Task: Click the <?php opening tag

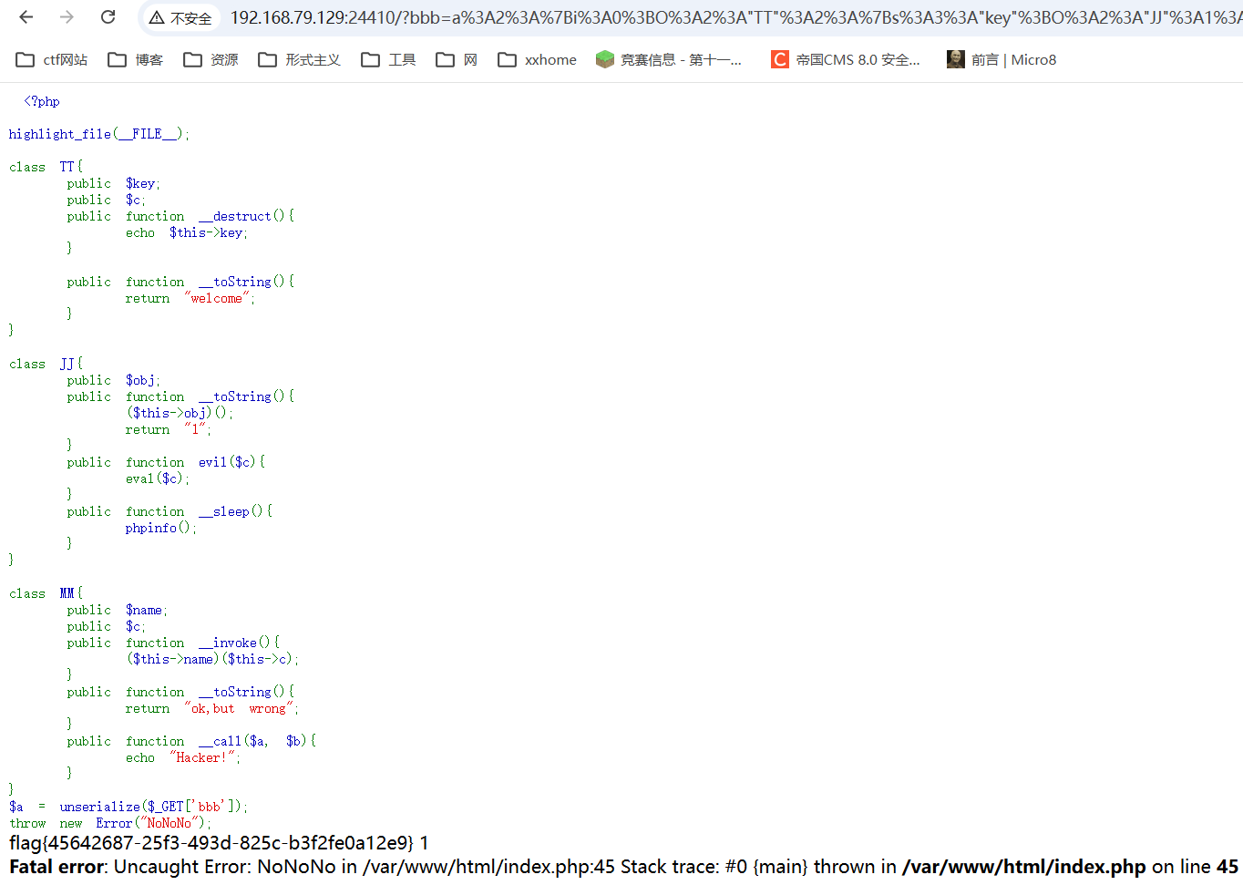Action: click(42, 101)
